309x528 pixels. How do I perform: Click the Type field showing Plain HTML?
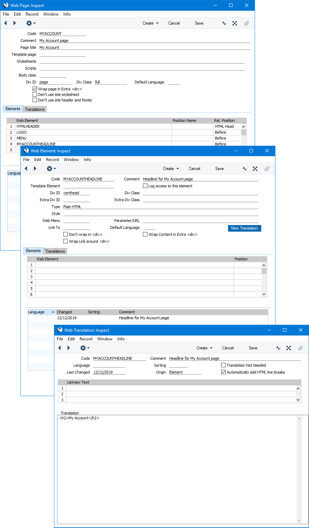[x=161, y=207]
